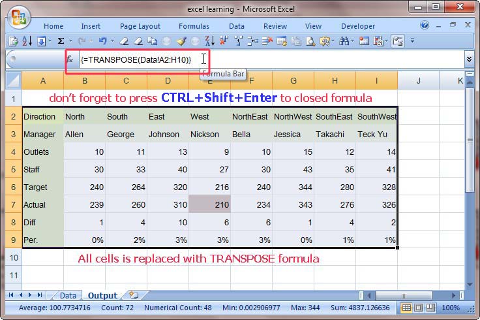Open the AutoSum dropdown arrow
480x320 pixels.
pos(70,40)
